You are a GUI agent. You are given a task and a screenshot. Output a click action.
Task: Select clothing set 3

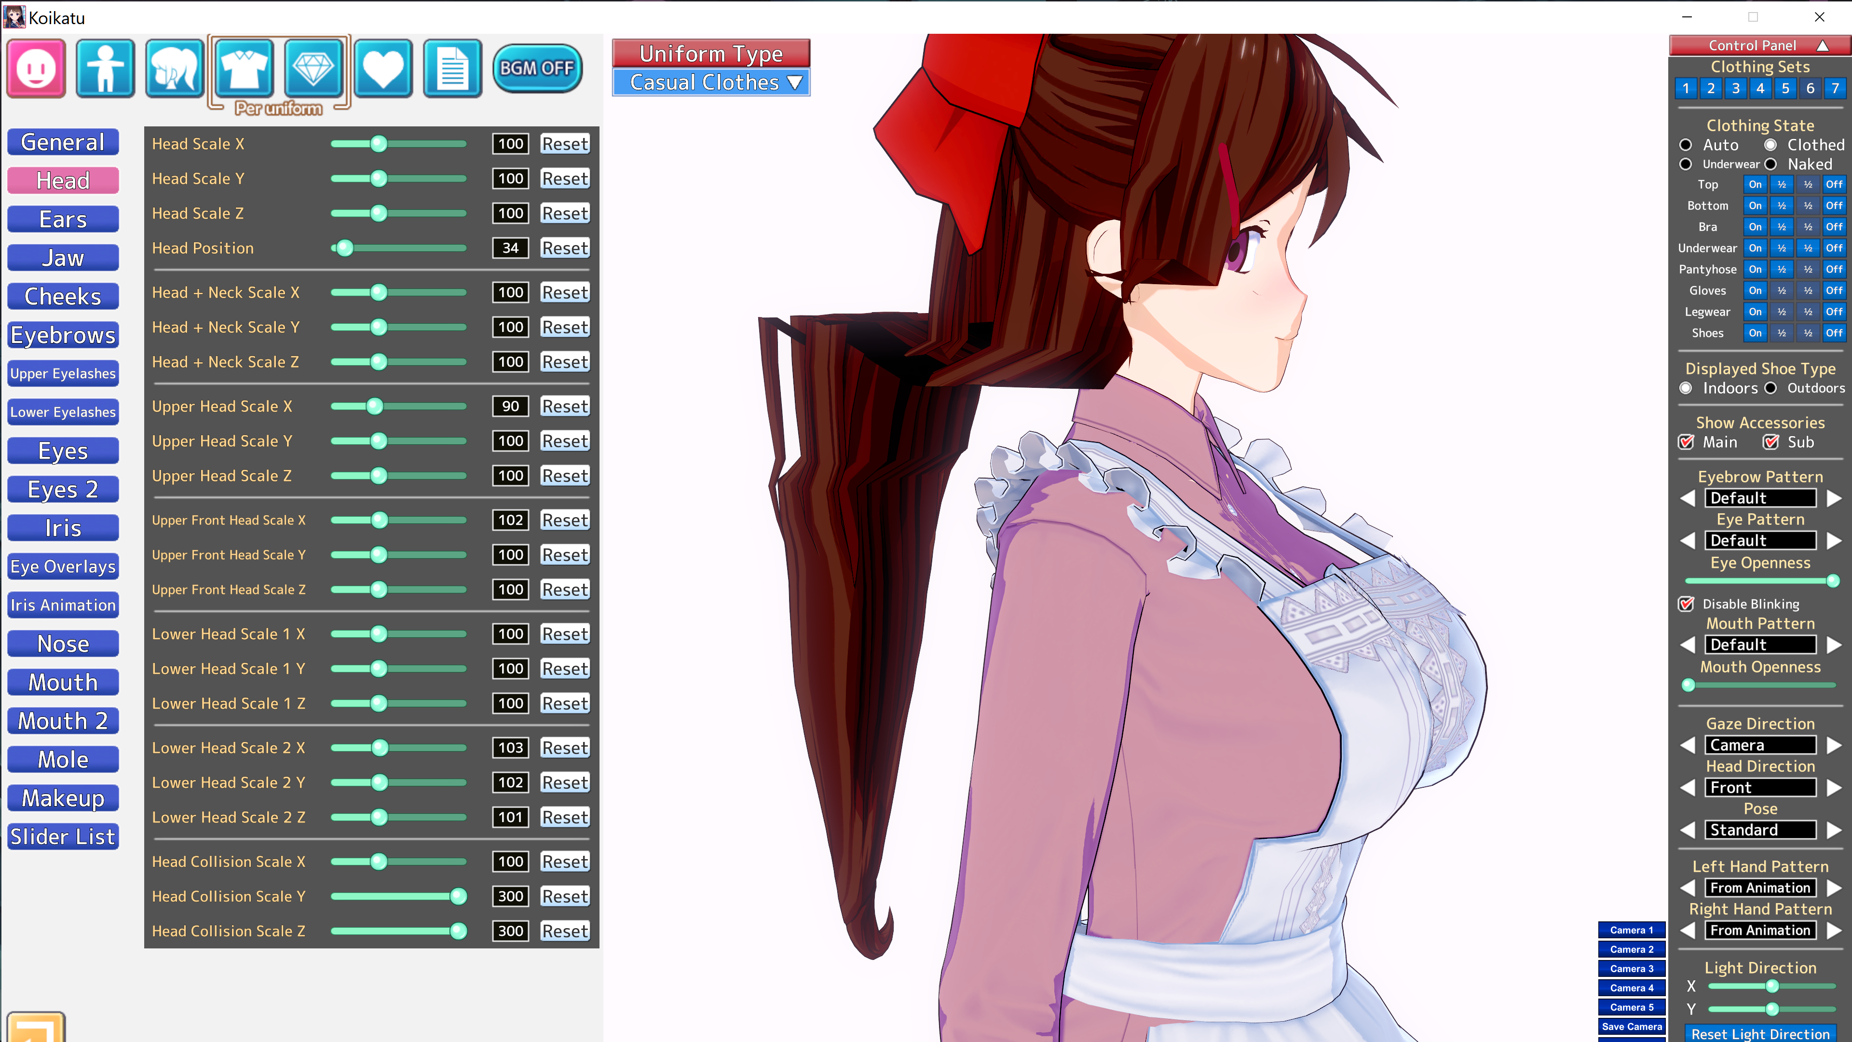pos(1736,88)
